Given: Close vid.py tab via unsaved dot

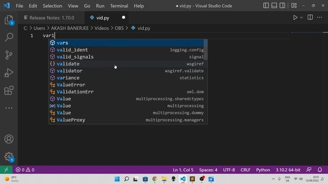Looking at the screenshot, I should (124, 17).
